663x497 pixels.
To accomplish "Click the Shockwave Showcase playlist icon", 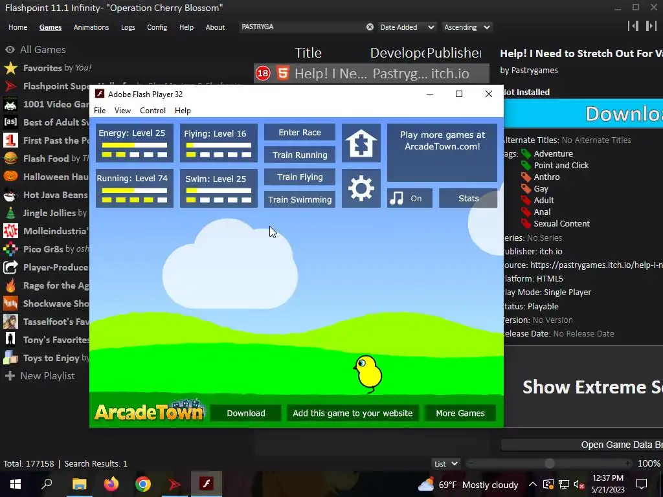I will pyautogui.click(x=10, y=304).
